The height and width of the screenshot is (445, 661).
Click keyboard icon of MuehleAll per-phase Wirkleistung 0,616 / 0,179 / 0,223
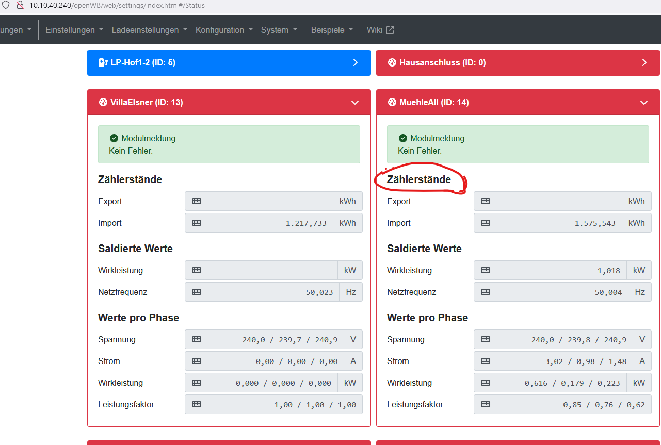[486, 383]
